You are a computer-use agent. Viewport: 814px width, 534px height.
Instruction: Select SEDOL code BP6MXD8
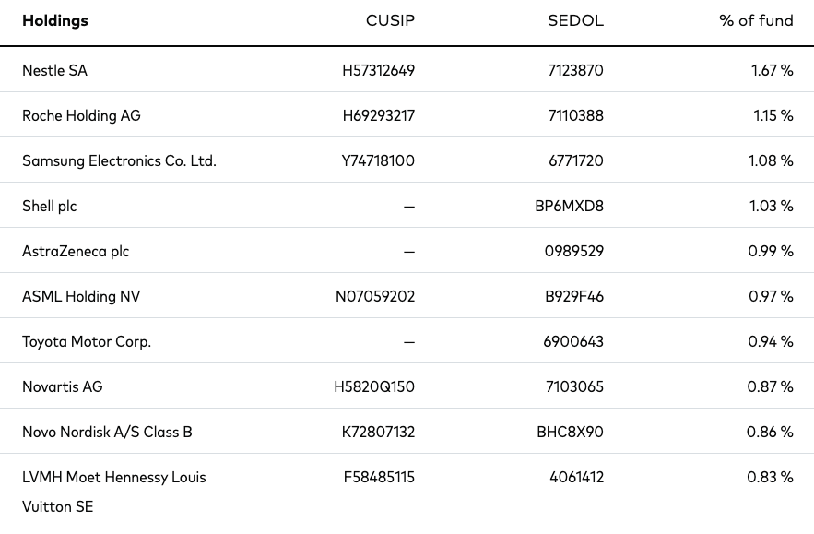pyautogui.click(x=569, y=206)
